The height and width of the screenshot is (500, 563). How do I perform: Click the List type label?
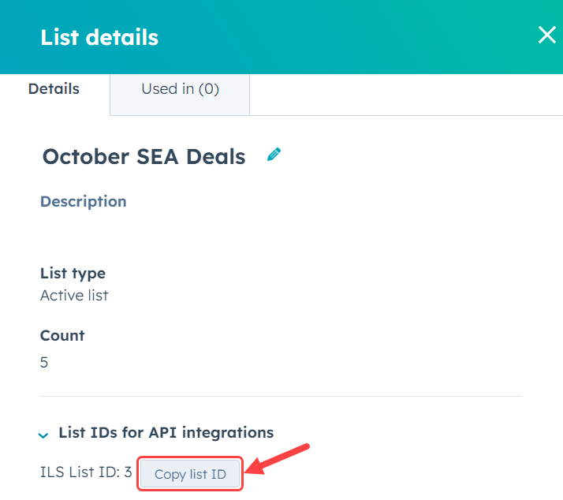73,274
